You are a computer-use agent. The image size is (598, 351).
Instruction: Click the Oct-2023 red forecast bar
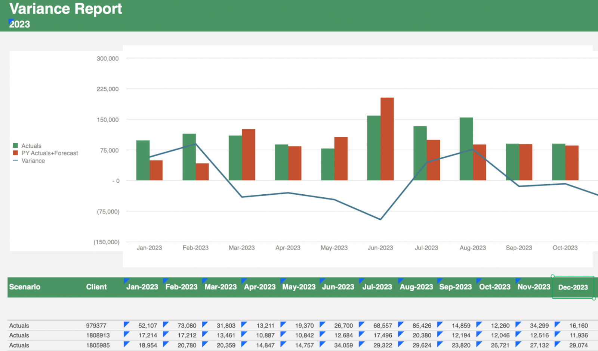572,163
